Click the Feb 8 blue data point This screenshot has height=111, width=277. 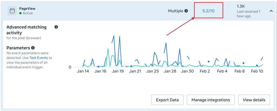pos(243,63)
